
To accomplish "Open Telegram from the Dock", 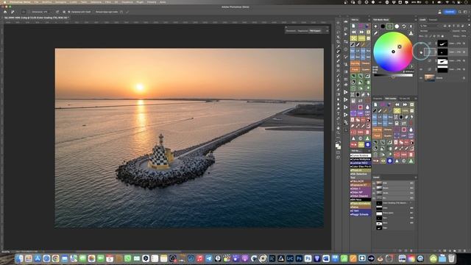I will tap(209, 258).
